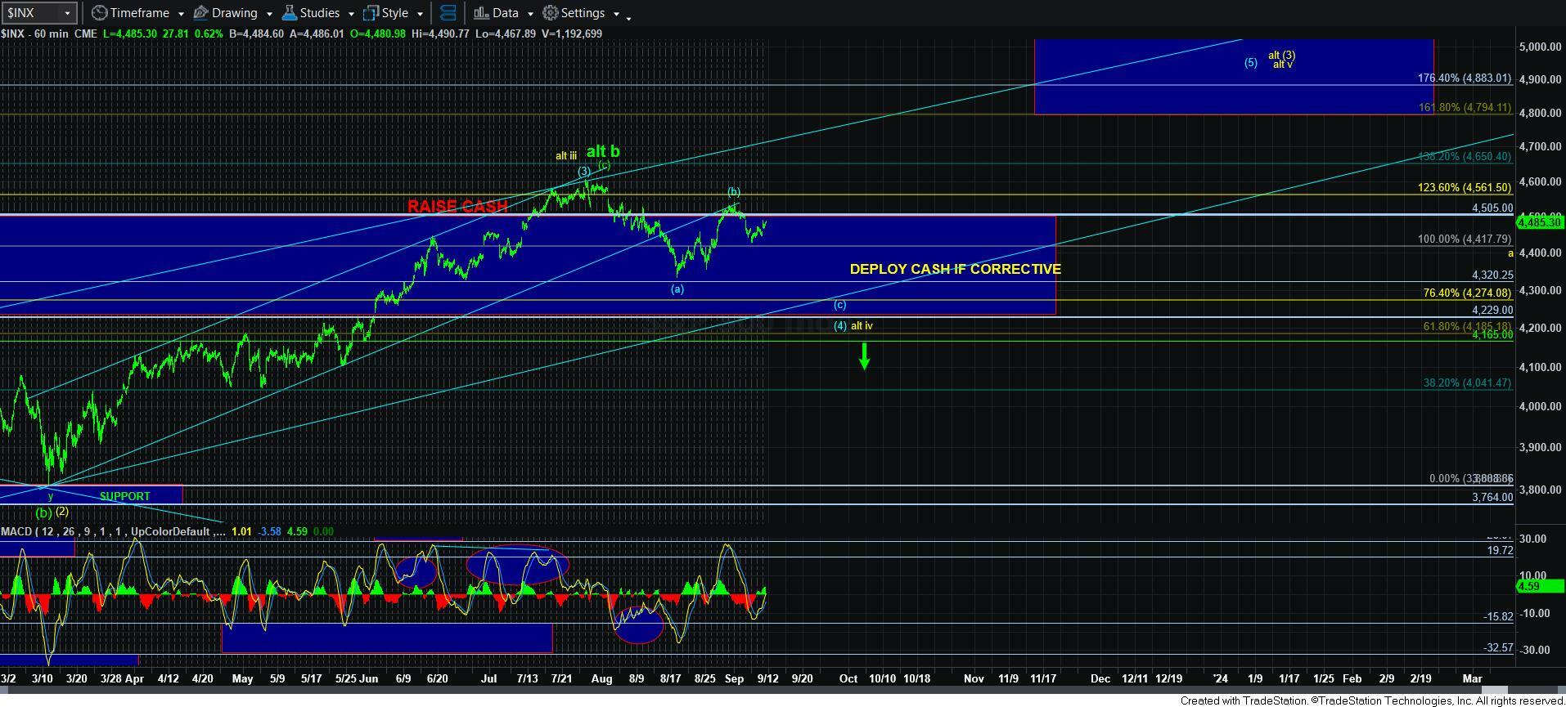The height and width of the screenshot is (707, 1566).
Task: Select the "SUPPORT" label on the chart
Action: pos(124,496)
